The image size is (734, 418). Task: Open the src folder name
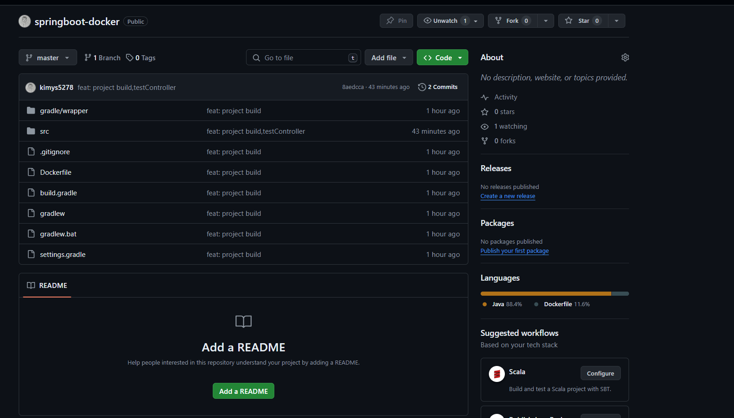44,131
